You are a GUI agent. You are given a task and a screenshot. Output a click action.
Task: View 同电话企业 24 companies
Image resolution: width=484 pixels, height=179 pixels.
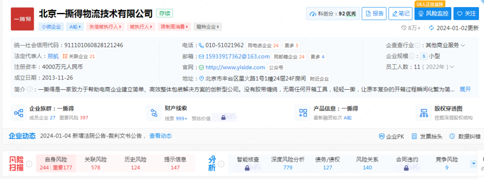[x=264, y=46]
